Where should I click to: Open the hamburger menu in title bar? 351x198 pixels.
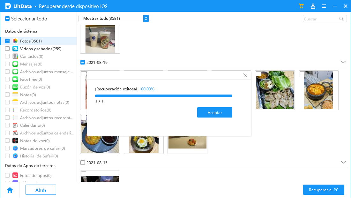pyautogui.click(x=324, y=6)
